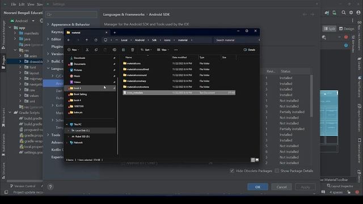
Task: Click the PC monitor icon in address bar
Action: [105, 40]
